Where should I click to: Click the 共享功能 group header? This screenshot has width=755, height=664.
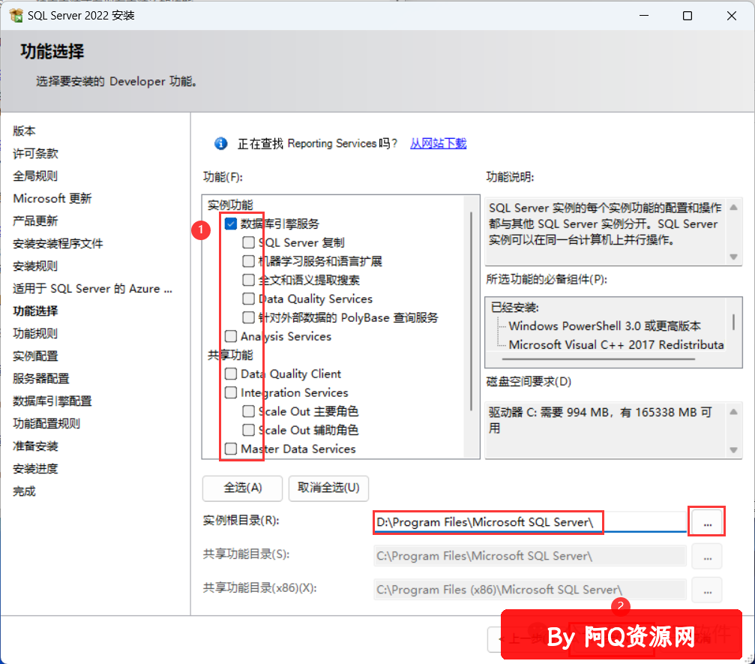[x=230, y=355]
